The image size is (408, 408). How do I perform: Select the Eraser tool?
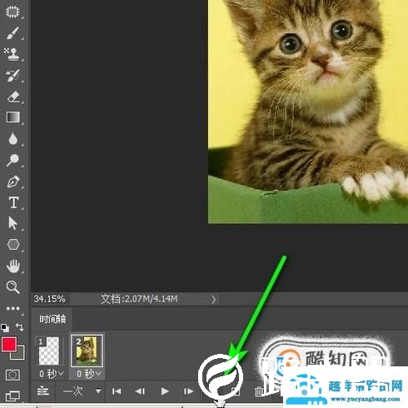[12, 97]
